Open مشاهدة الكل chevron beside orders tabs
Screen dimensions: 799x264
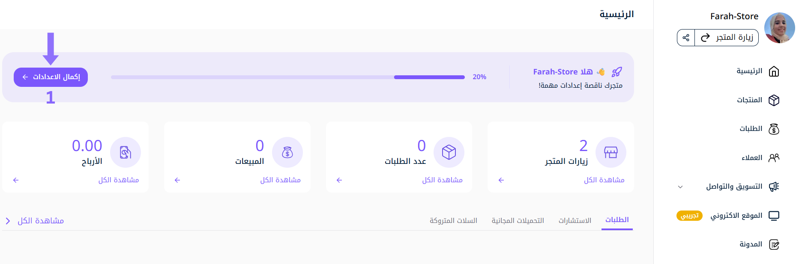click(8, 221)
